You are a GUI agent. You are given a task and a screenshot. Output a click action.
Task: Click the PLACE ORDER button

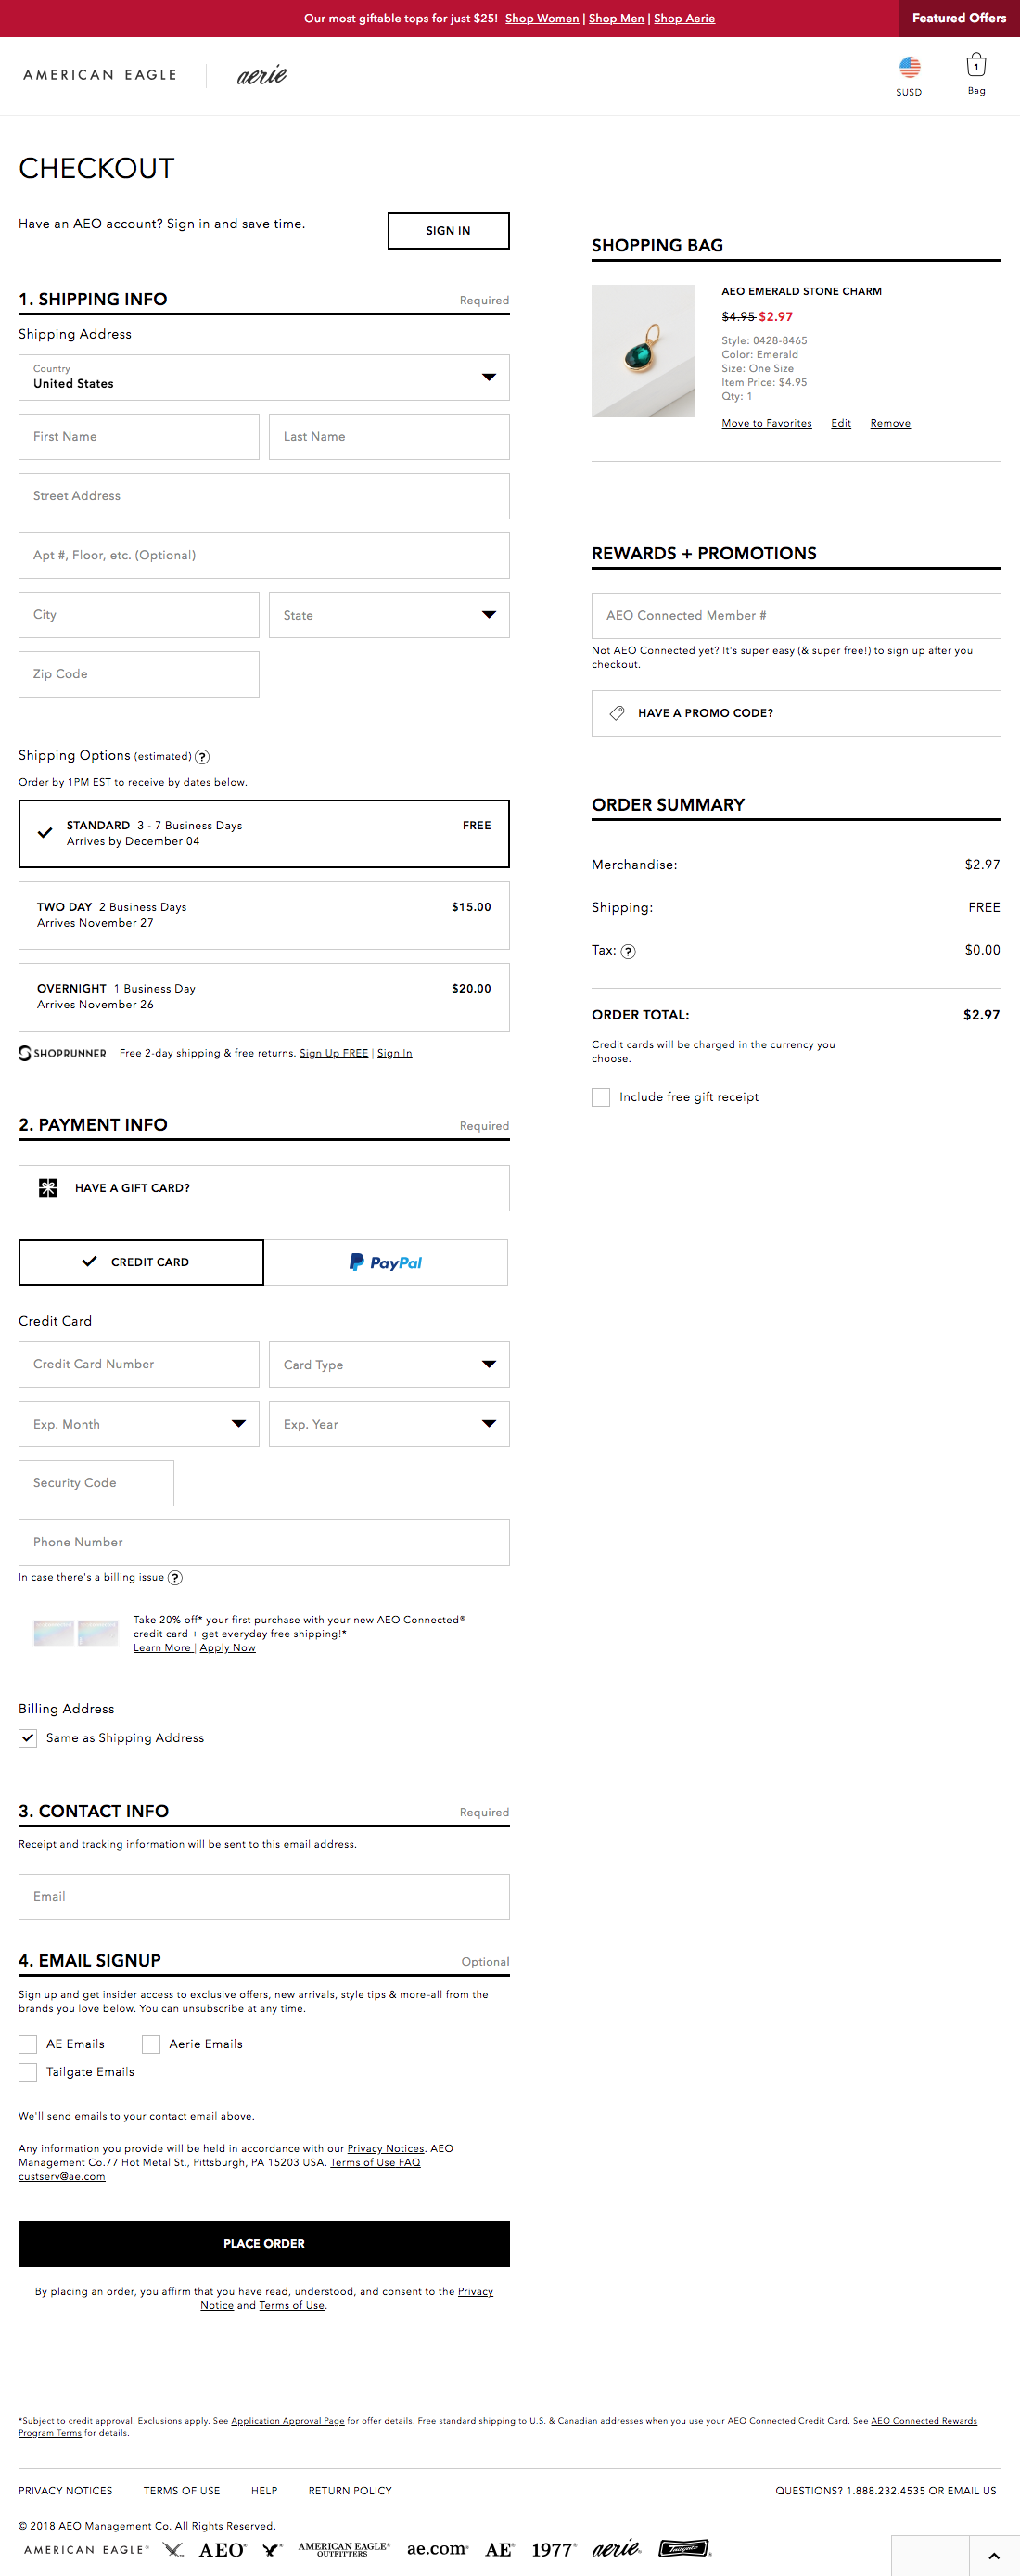click(x=263, y=2243)
